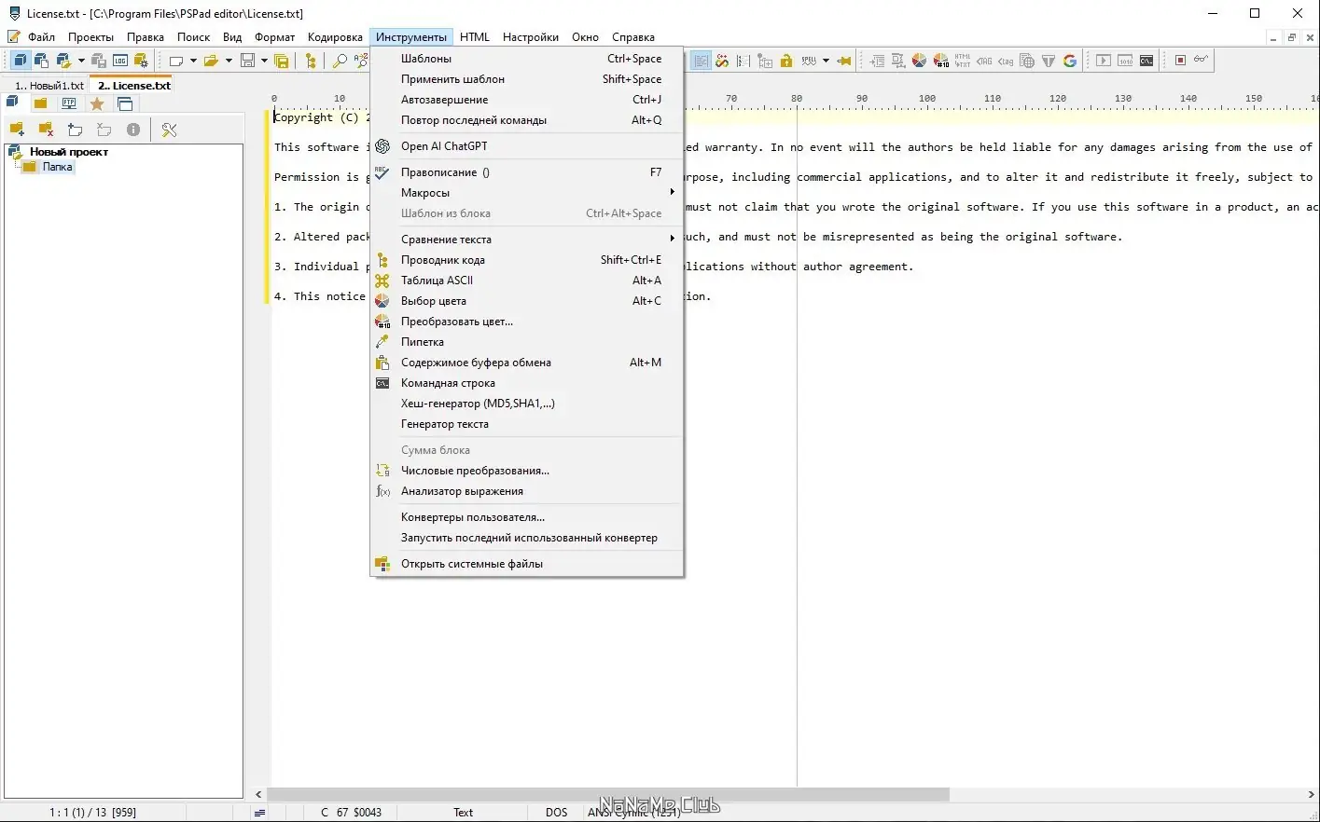Viewport: 1320px width, 822px height.
Task: Click the run play toolbar icon
Action: (x=1104, y=61)
